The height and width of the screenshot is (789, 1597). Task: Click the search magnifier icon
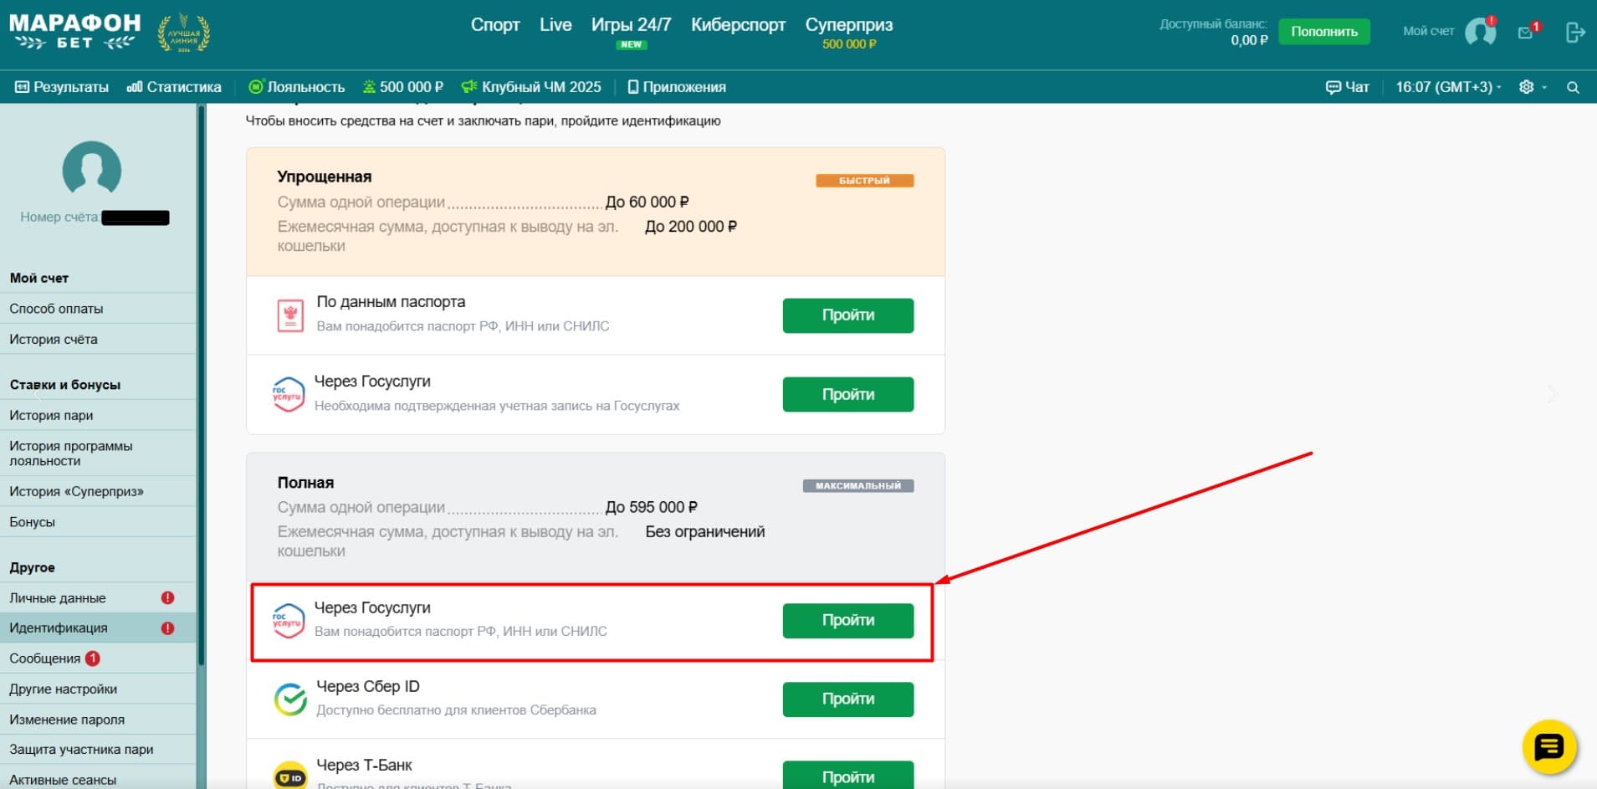(1573, 87)
